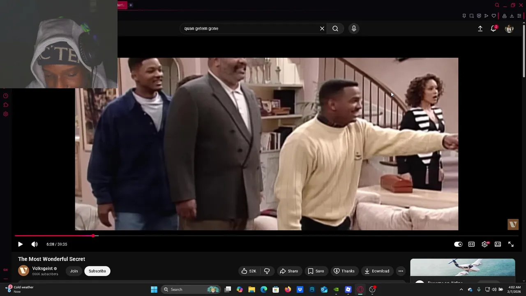Bookmark the page with the heart icon

pos(494,16)
